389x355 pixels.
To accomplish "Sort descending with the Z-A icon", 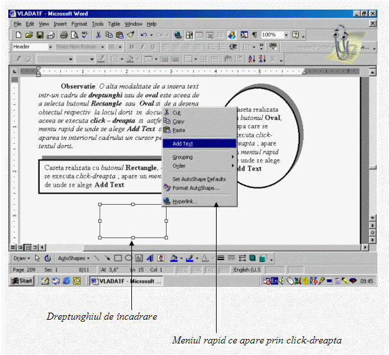I will pyautogui.click(x=262, y=59).
